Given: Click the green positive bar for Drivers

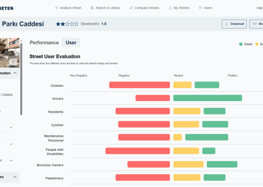Looking at the screenshot, I should pos(207,98).
